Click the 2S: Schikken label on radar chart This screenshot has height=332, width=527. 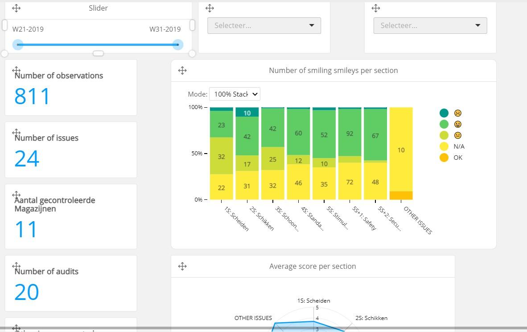click(371, 318)
